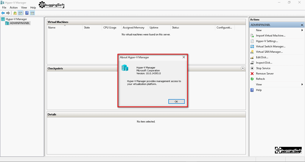This screenshot has width=305, height=162.
Task: Click the green Refresh icon
Action: coord(252,79)
